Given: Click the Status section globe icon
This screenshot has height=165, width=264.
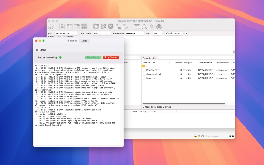Looking at the screenshot, I should (37, 50).
